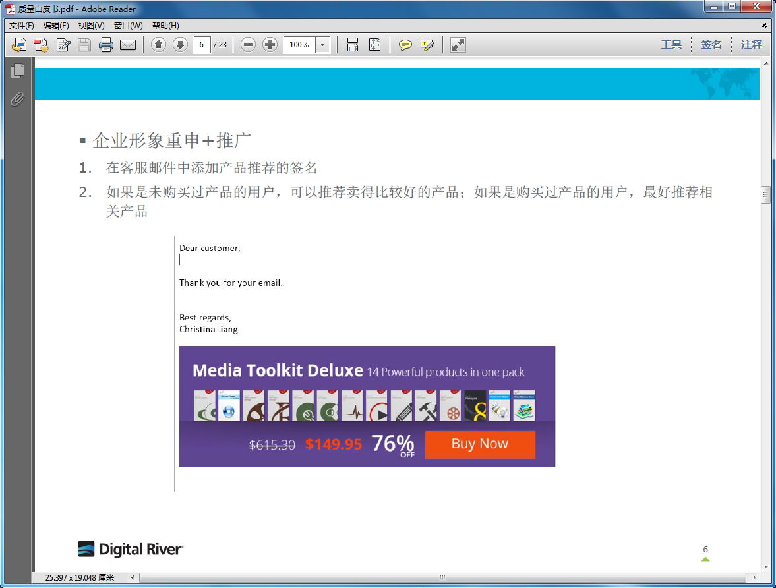776x588 pixels.
Task: Click the send email envelope icon
Action: (x=128, y=45)
